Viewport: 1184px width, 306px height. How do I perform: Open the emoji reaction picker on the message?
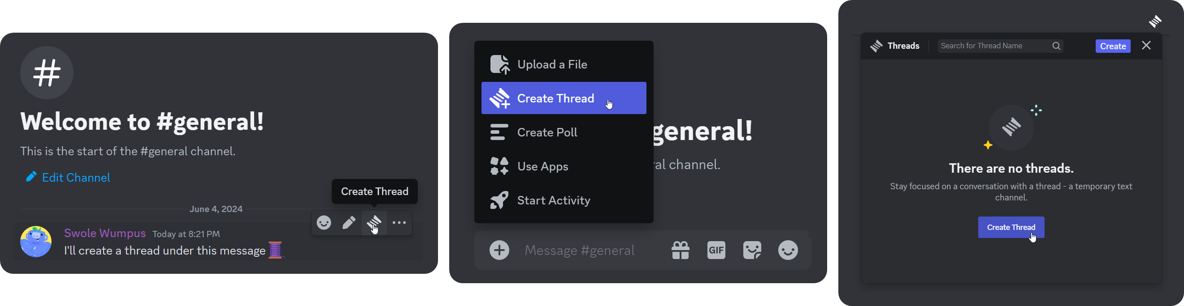(324, 222)
